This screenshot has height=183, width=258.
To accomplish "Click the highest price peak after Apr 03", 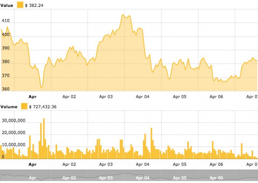I will 123,15.
